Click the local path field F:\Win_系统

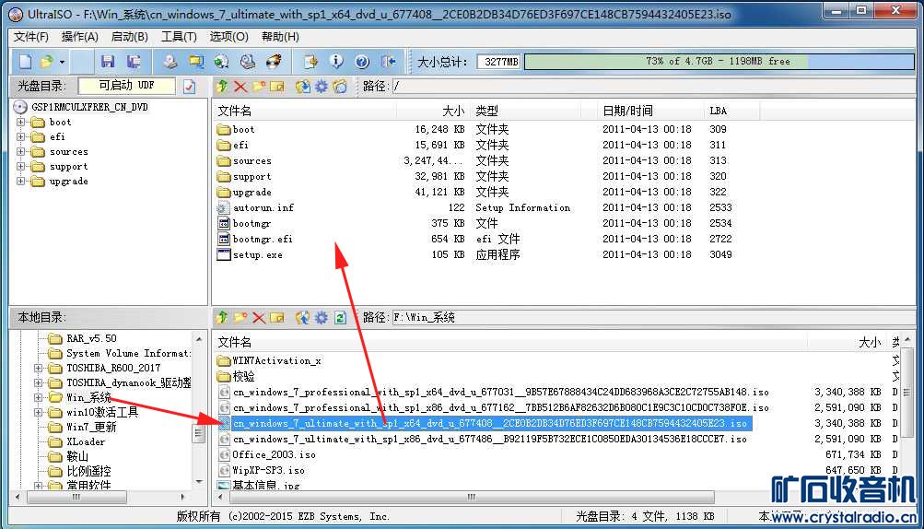652,317
